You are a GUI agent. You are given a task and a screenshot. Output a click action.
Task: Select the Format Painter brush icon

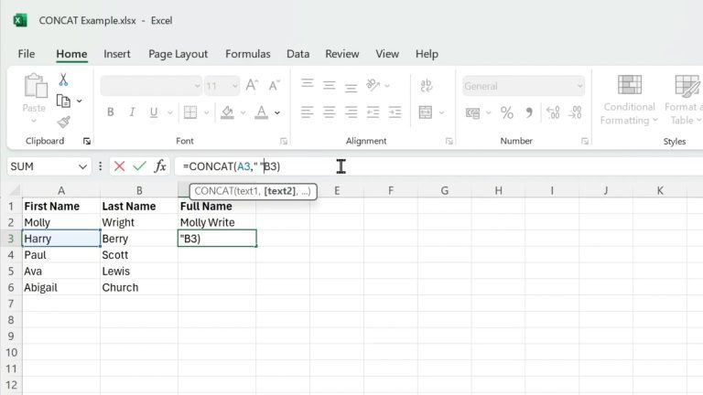coord(63,122)
